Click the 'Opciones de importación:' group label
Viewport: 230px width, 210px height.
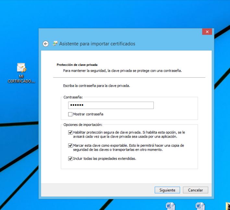(x=83, y=125)
